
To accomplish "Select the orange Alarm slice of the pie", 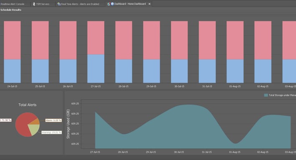I will click(36, 122).
